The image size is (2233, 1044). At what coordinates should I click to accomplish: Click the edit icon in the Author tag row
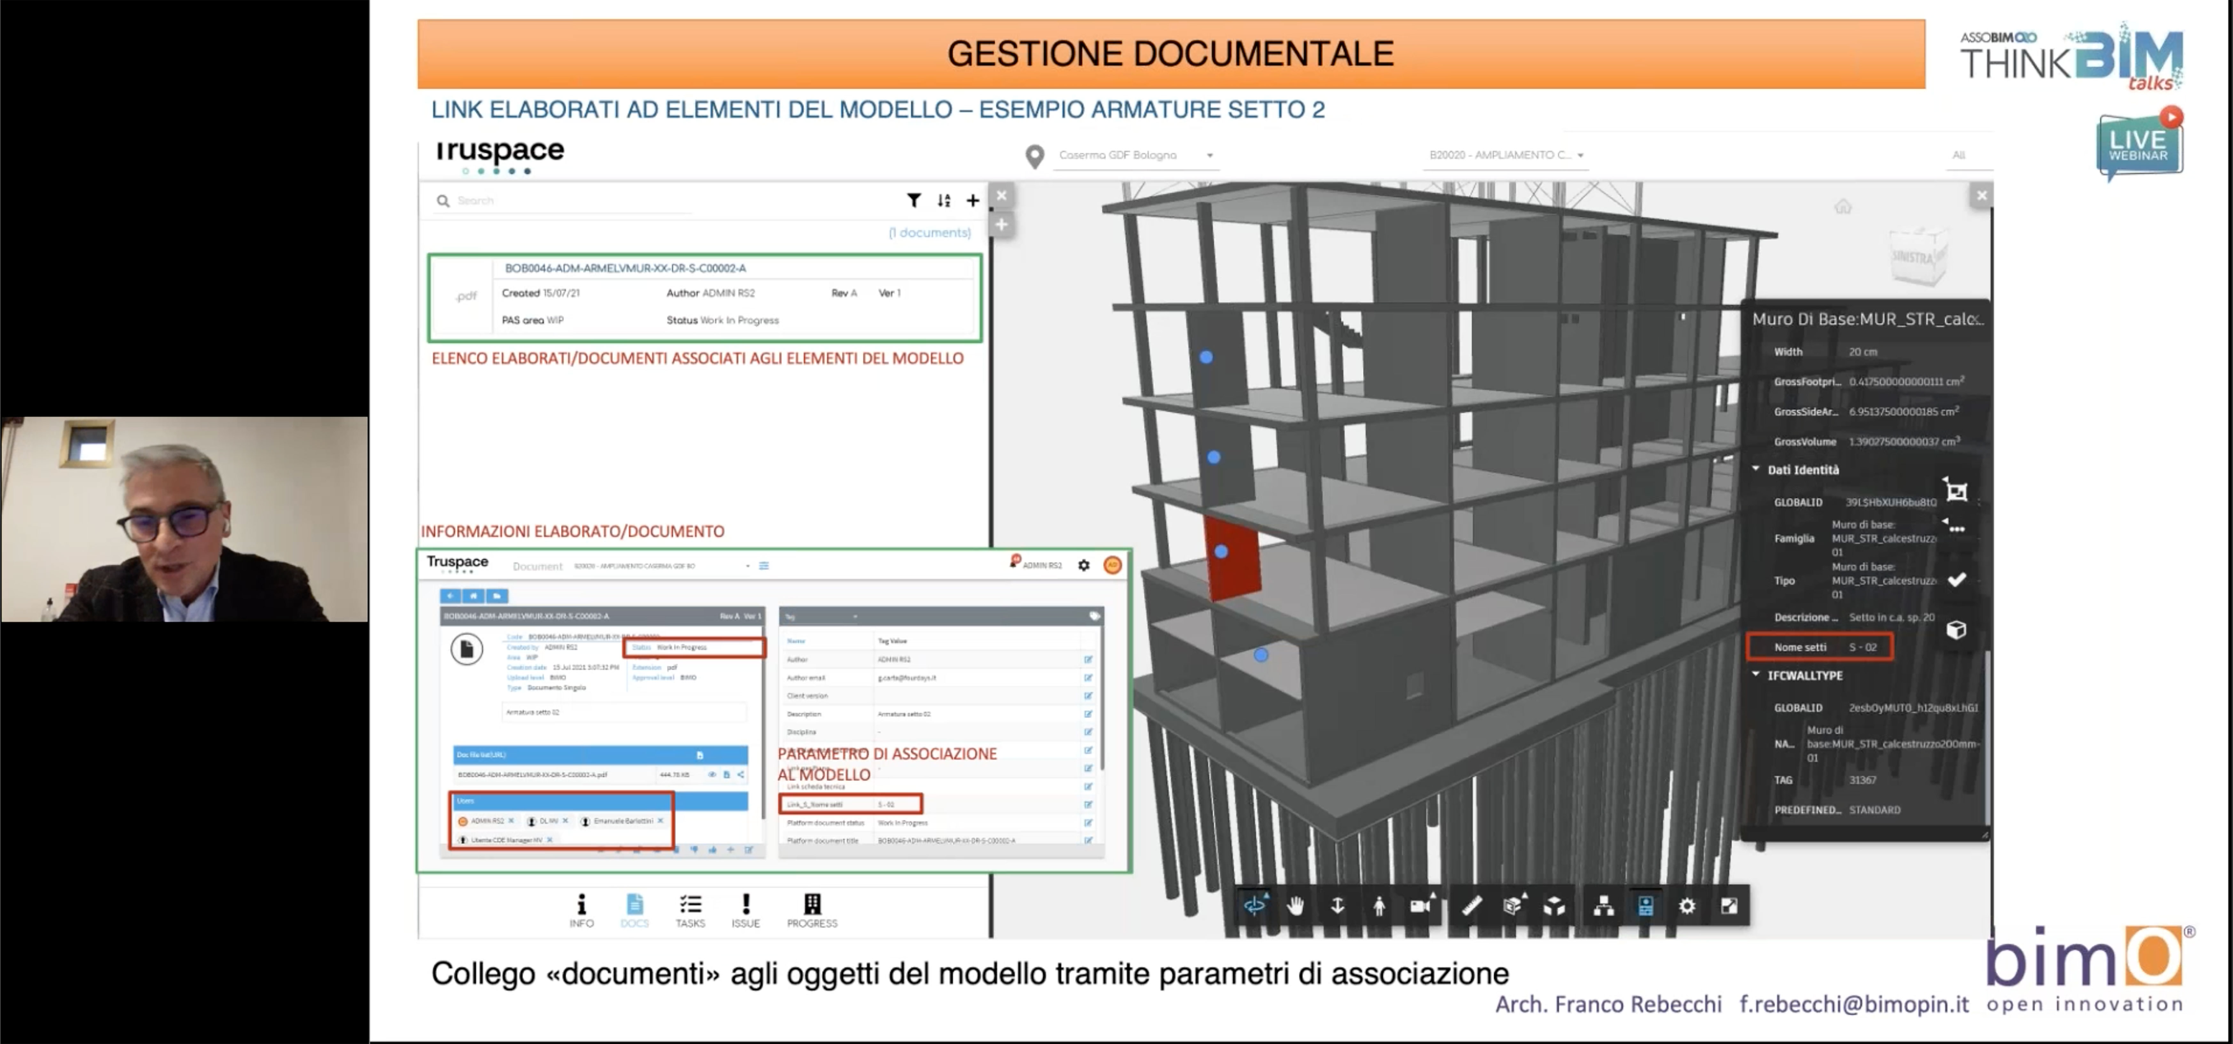click(x=1088, y=659)
